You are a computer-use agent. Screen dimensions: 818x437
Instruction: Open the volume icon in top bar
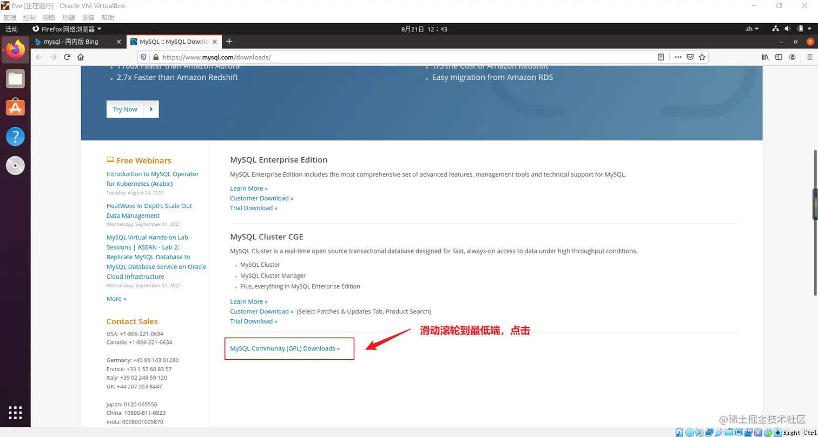pos(787,29)
